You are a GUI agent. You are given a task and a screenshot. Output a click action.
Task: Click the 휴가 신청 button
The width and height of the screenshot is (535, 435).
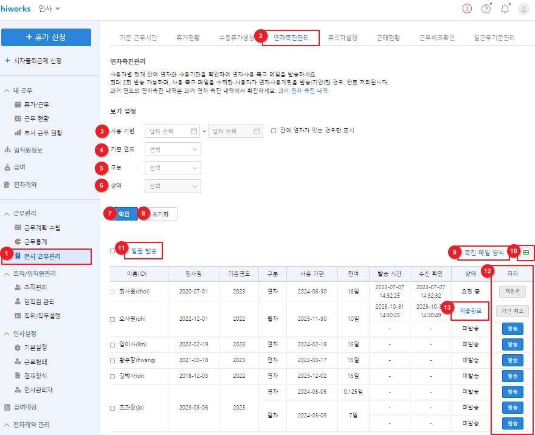tap(46, 37)
